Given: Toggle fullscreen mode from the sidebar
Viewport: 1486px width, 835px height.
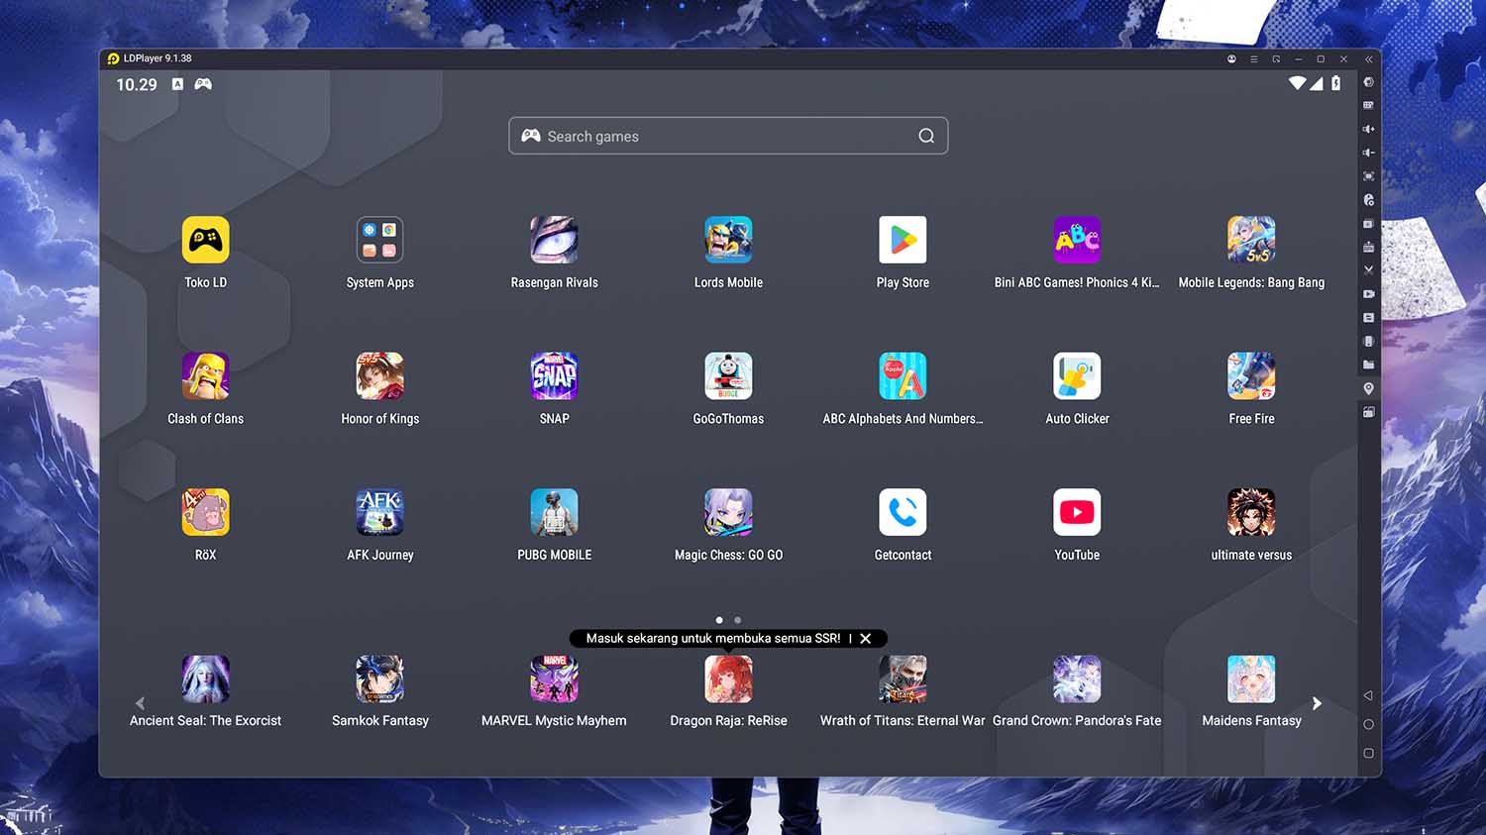Looking at the screenshot, I should (x=1368, y=175).
